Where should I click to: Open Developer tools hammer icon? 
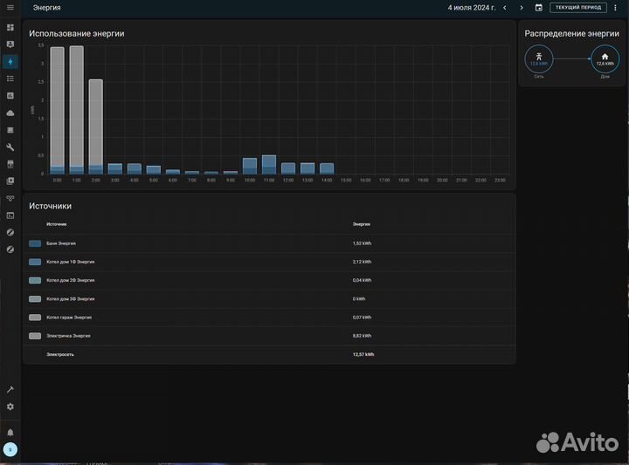click(10, 389)
